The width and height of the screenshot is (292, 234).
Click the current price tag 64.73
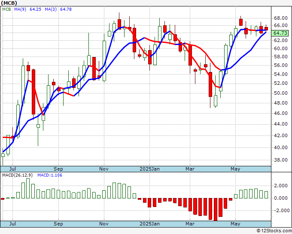point(280,33)
